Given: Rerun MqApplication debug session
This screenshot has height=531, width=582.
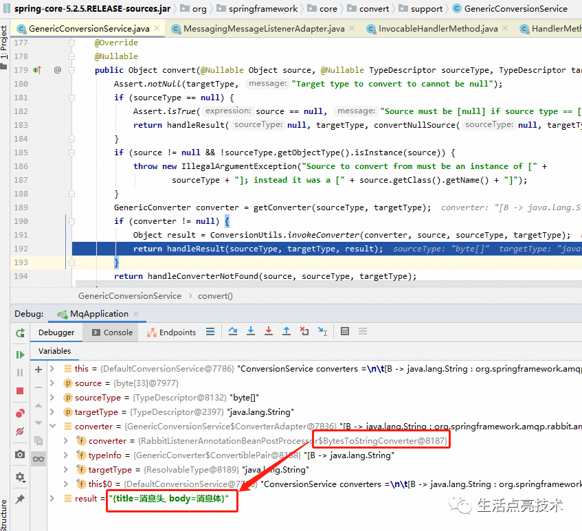Looking at the screenshot, I should [x=20, y=333].
